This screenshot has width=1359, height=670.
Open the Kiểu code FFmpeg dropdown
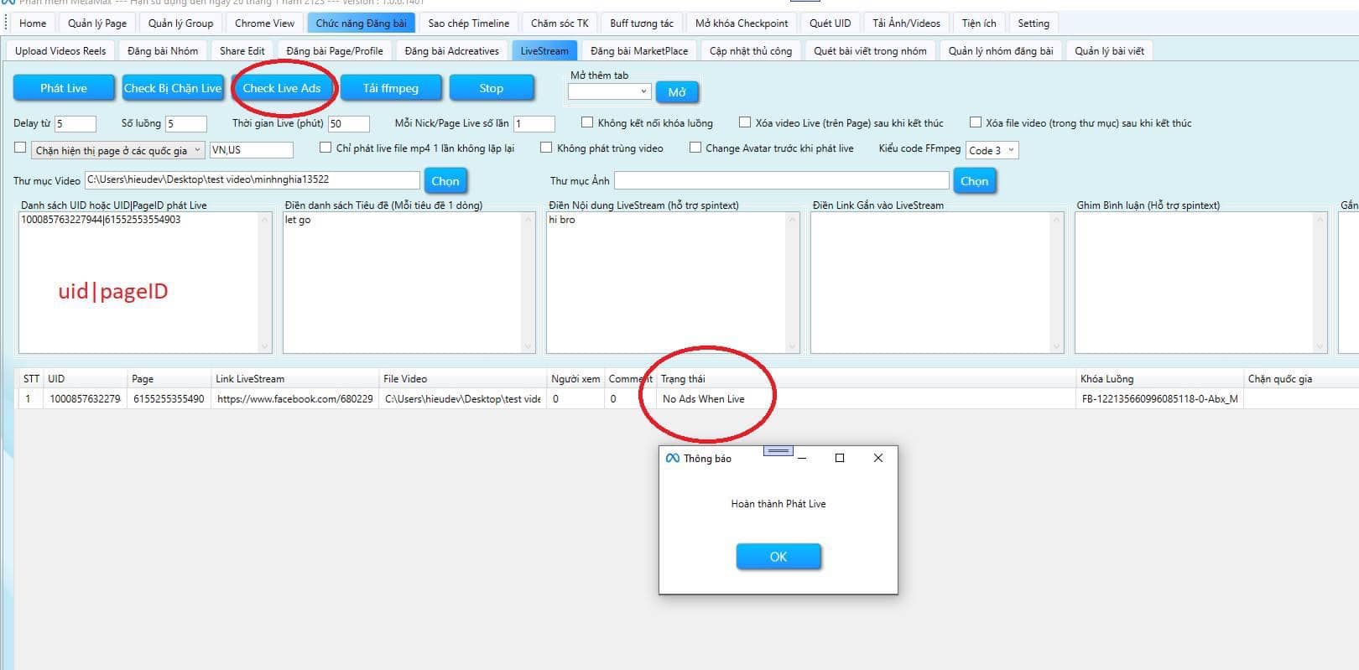pyautogui.click(x=992, y=150)
